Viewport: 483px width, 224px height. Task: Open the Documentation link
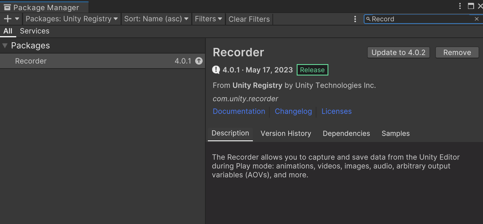239,111
